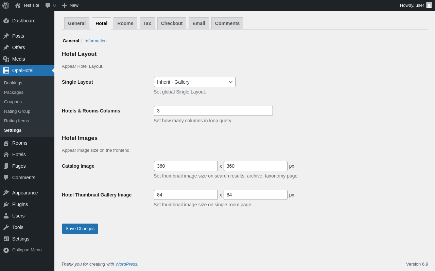Click the user avatar in top bar
This screenshot has height=271, width=435.
pos(429,5)
